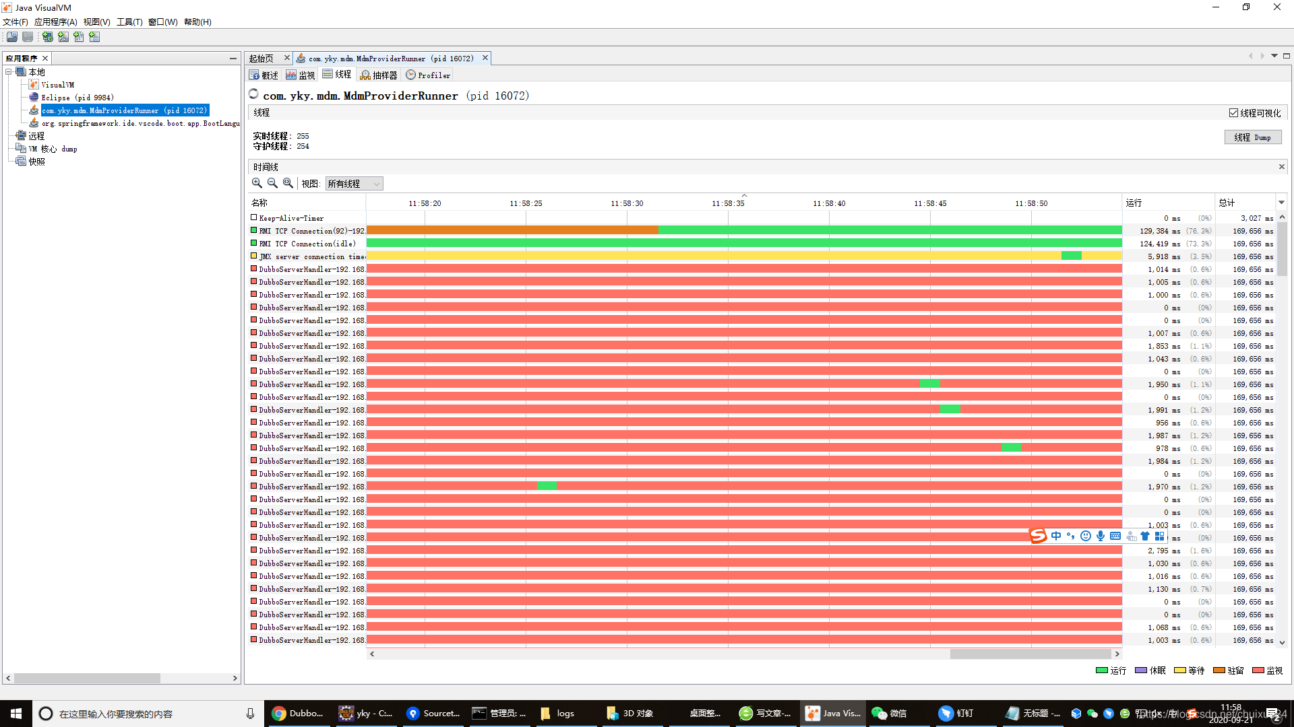Select VisualVM node in applications tree
The width and height of the screenshot is (1294, 727).
coord(57,85)
